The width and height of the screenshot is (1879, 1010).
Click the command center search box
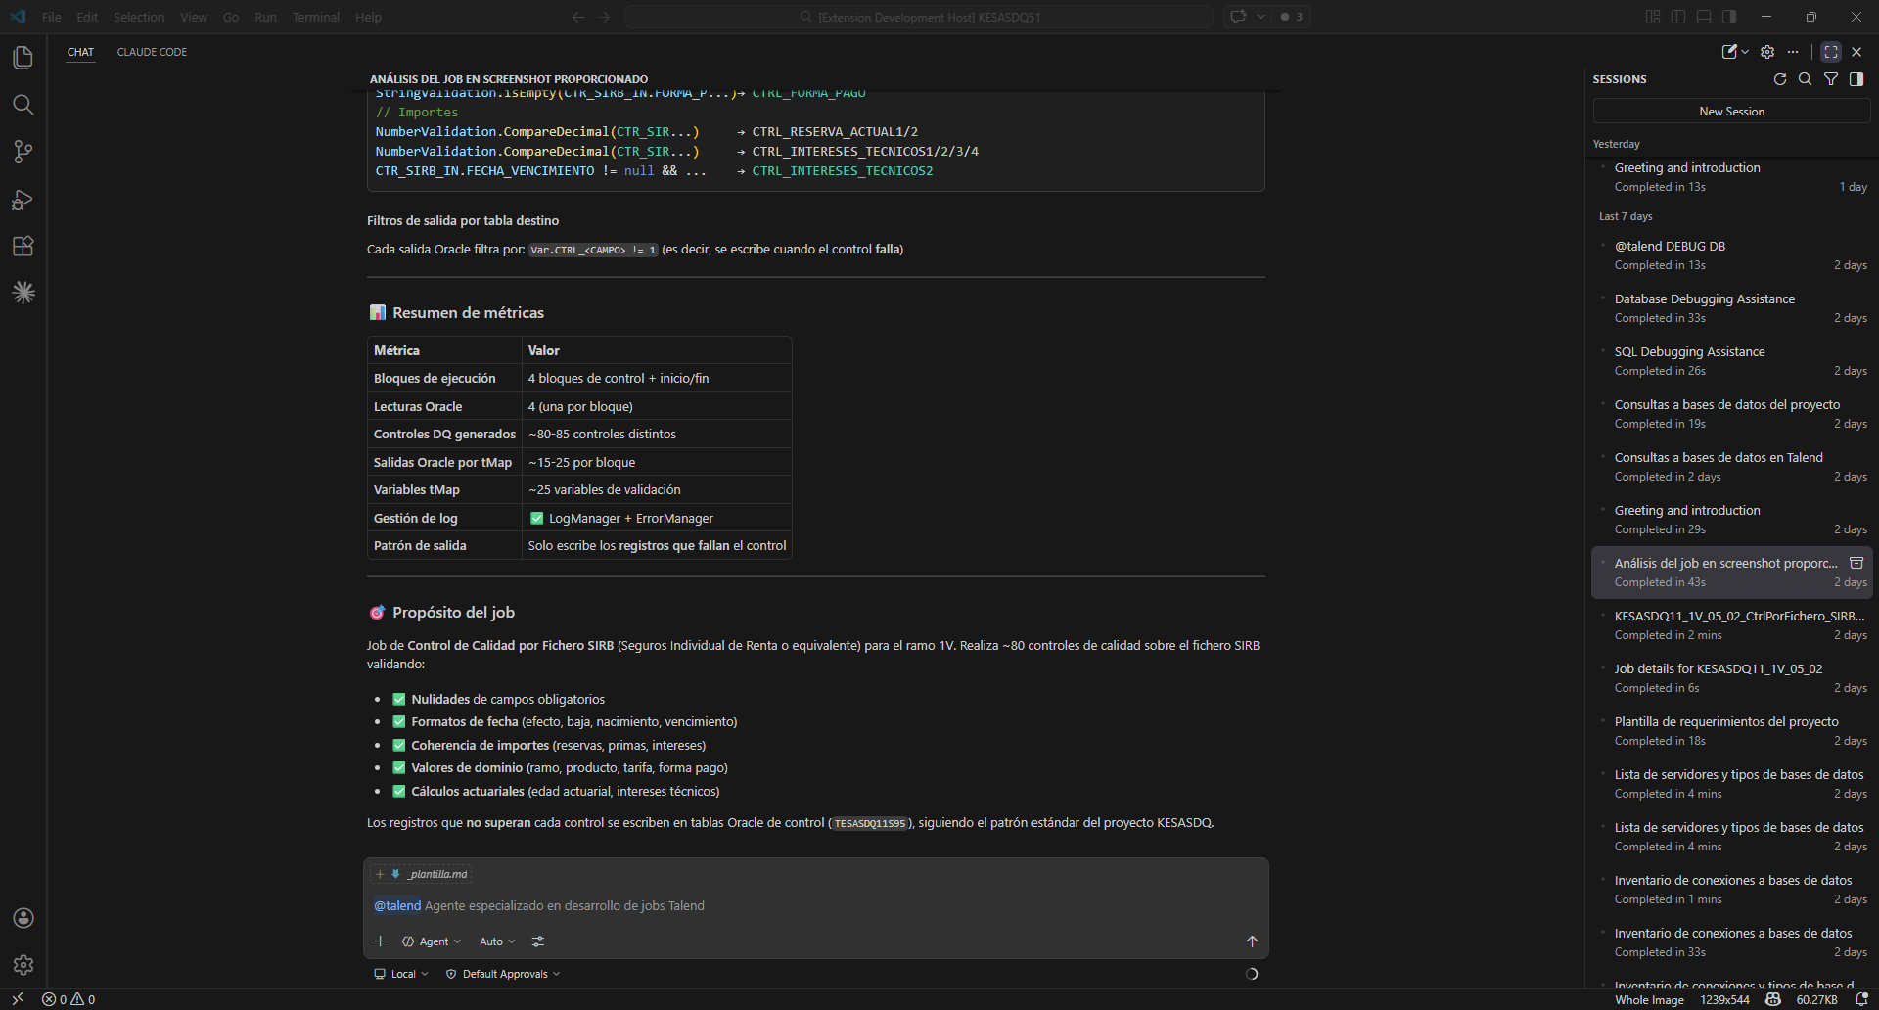pyautogui.click(x=918, y=17)
